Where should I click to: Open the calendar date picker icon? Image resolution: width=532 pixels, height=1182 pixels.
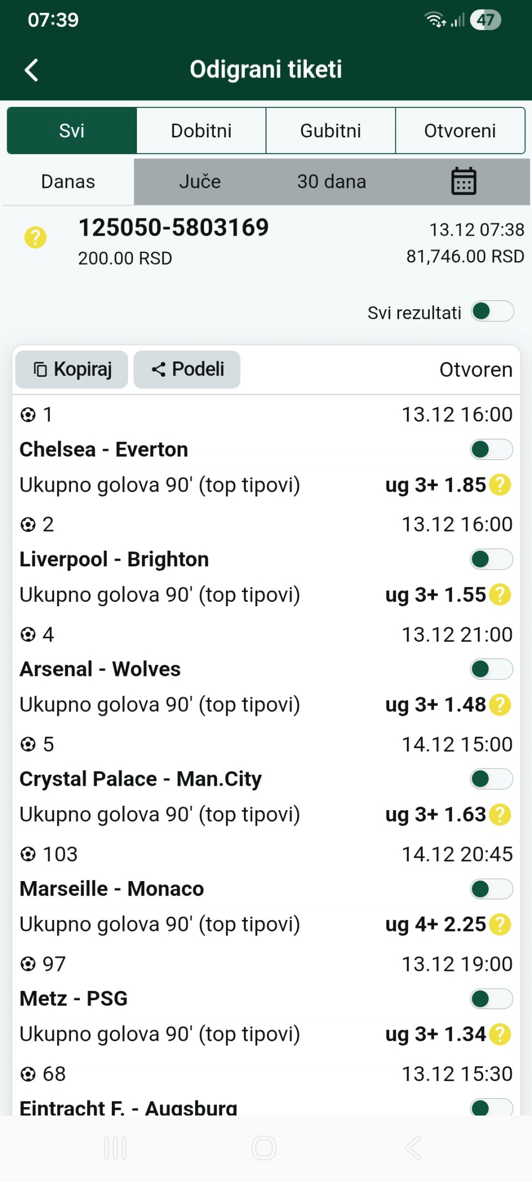point(463,181)
